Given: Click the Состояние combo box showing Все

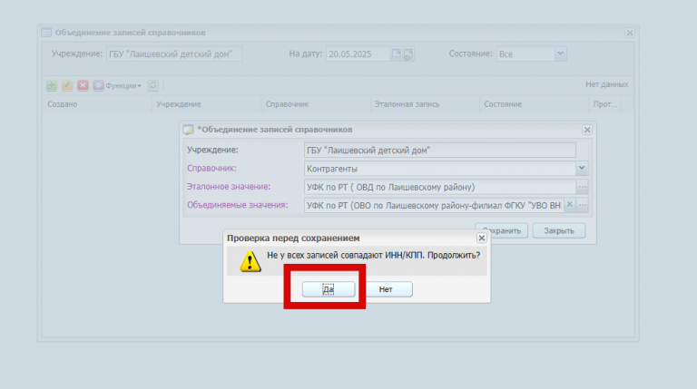Looking at the screenshot, I should click(525, 53).
